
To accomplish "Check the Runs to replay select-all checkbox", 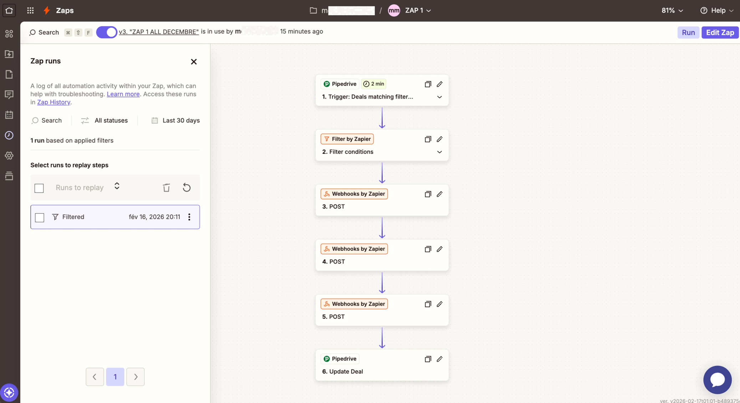I will point(39,188).
